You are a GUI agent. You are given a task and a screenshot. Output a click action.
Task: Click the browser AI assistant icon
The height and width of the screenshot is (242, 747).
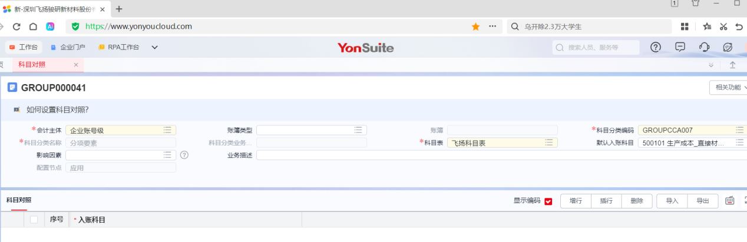coord(50,26)
